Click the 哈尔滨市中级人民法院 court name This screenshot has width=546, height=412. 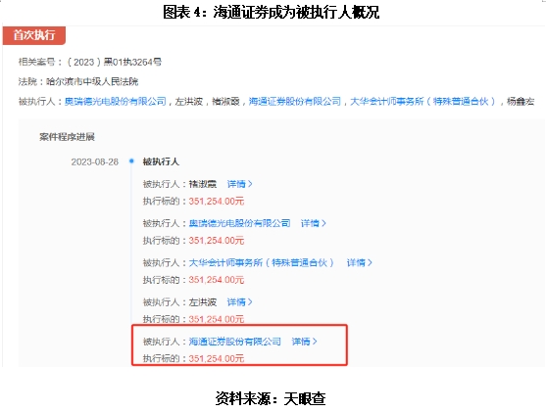pyautogui.click(x=92, y=81)
